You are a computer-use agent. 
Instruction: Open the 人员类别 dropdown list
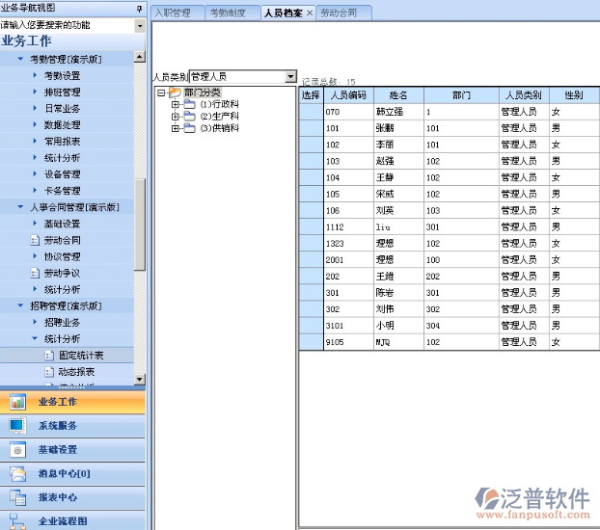(x=290, y=77)
